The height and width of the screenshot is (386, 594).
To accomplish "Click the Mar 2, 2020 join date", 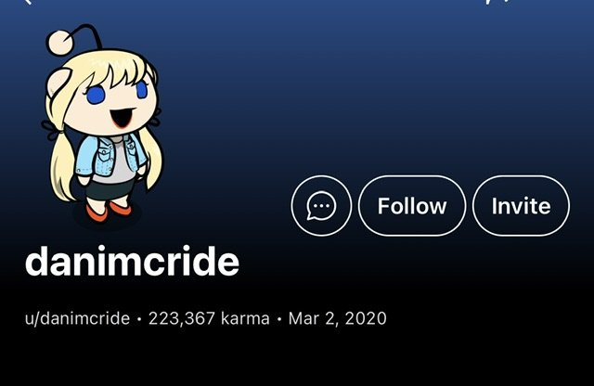I will [x=337, y=318].
